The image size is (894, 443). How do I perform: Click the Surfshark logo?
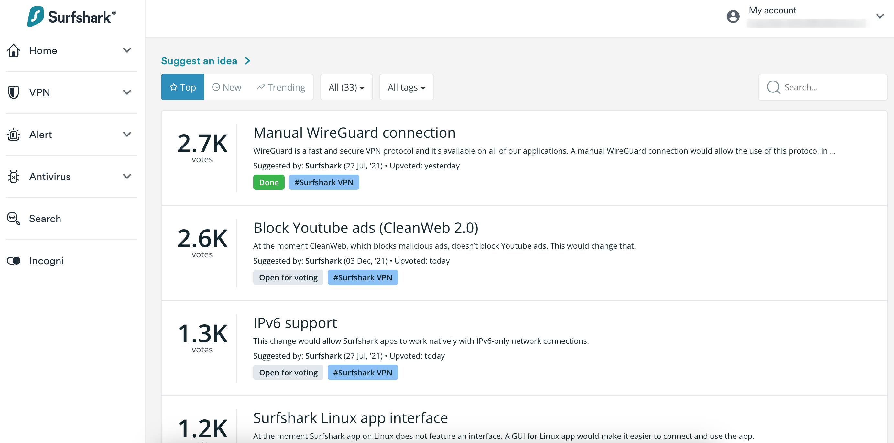tap(71, 16)
